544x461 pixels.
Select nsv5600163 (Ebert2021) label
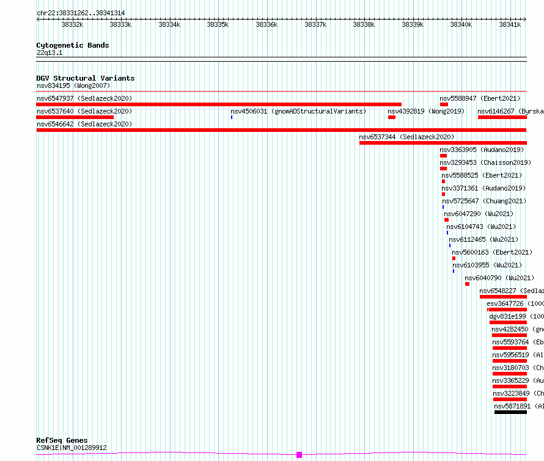point(492,252)
